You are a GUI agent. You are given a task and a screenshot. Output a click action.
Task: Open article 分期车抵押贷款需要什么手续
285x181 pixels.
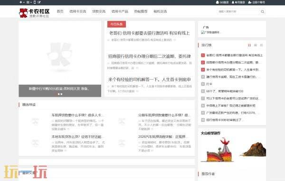(x=163, y=115)
